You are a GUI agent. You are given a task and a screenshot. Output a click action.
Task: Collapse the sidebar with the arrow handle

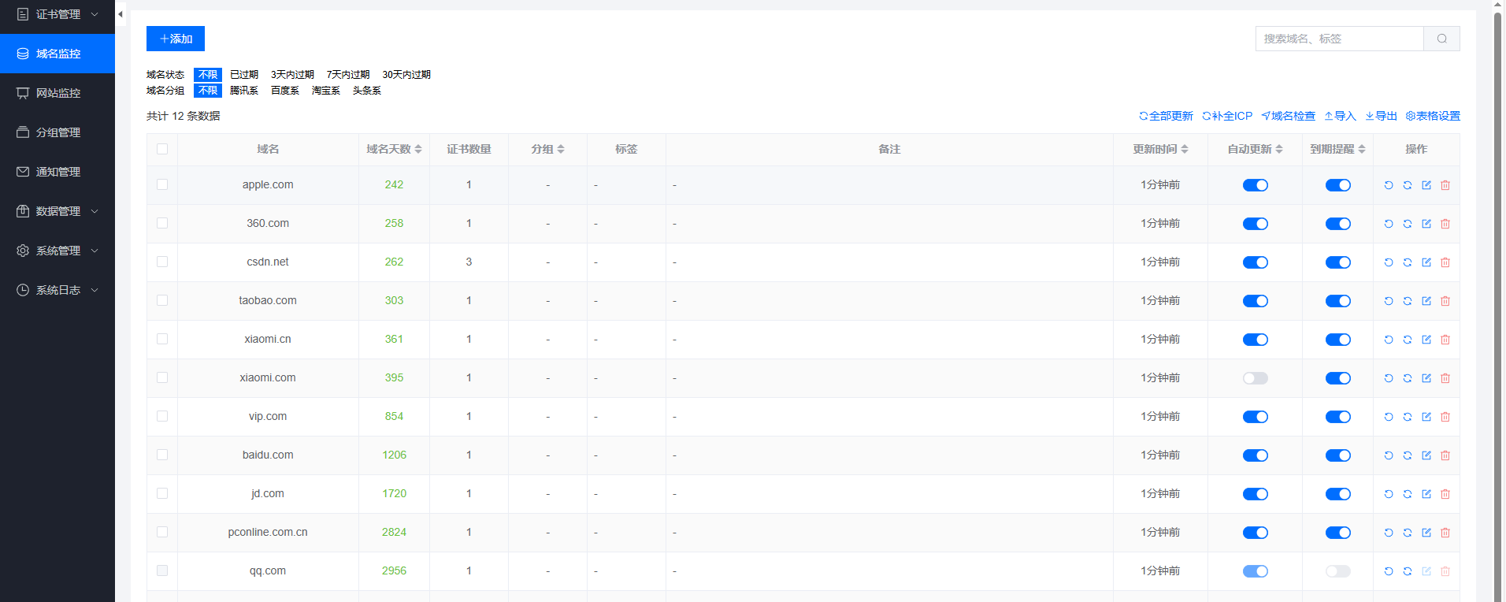121,14
